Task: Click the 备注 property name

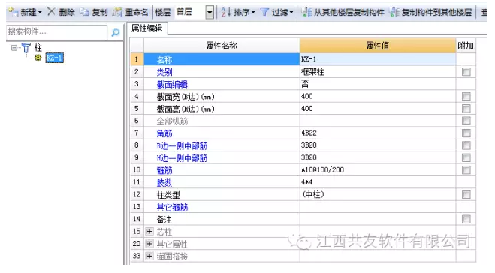Action: pyautogui.click(x=164, y=220)
